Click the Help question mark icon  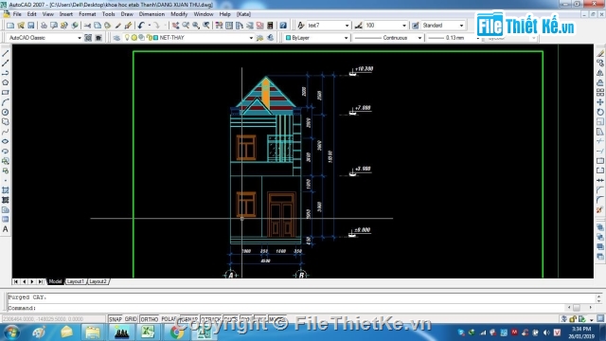(x=283, y=26)
